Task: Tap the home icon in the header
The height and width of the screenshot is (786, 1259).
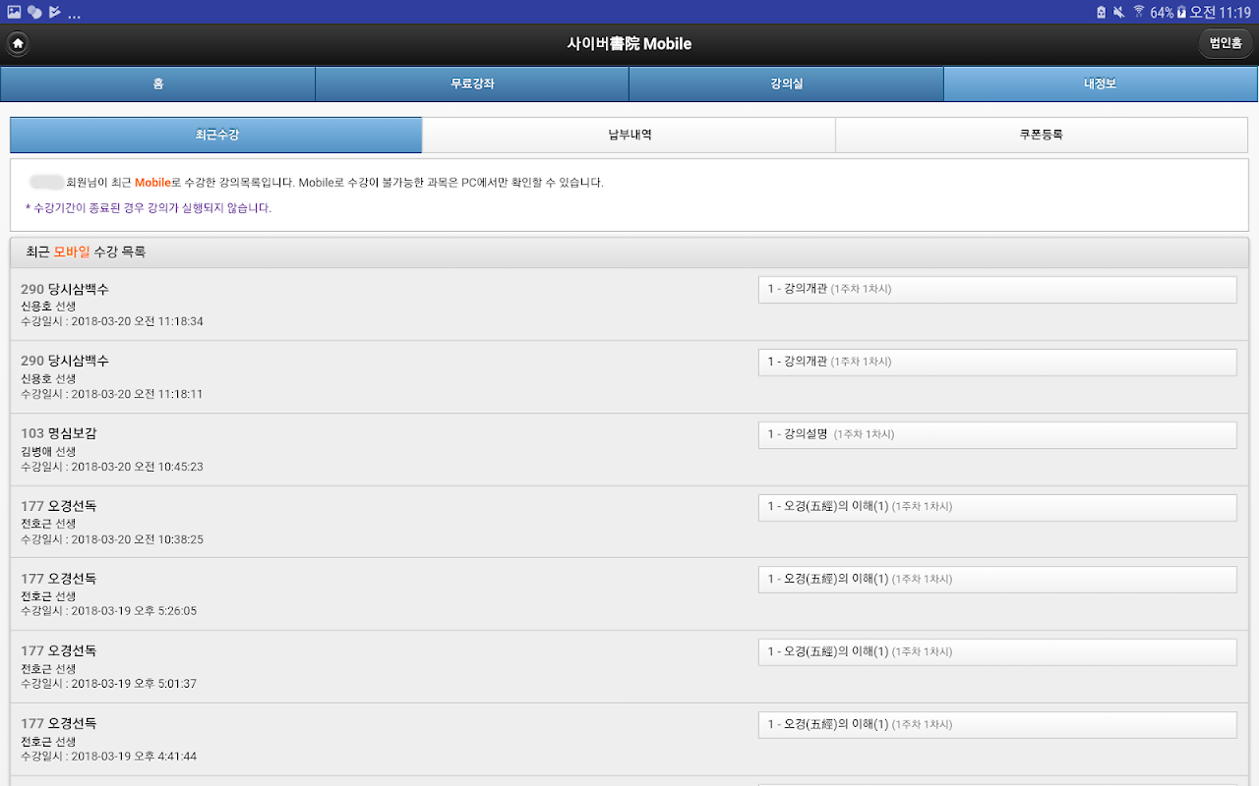Action: (18, 43)
